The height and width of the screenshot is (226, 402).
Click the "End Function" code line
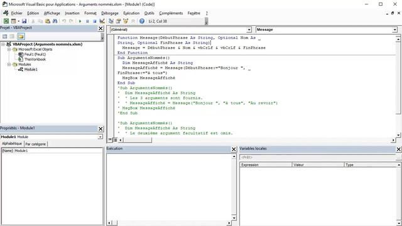(x=133, y=53)
